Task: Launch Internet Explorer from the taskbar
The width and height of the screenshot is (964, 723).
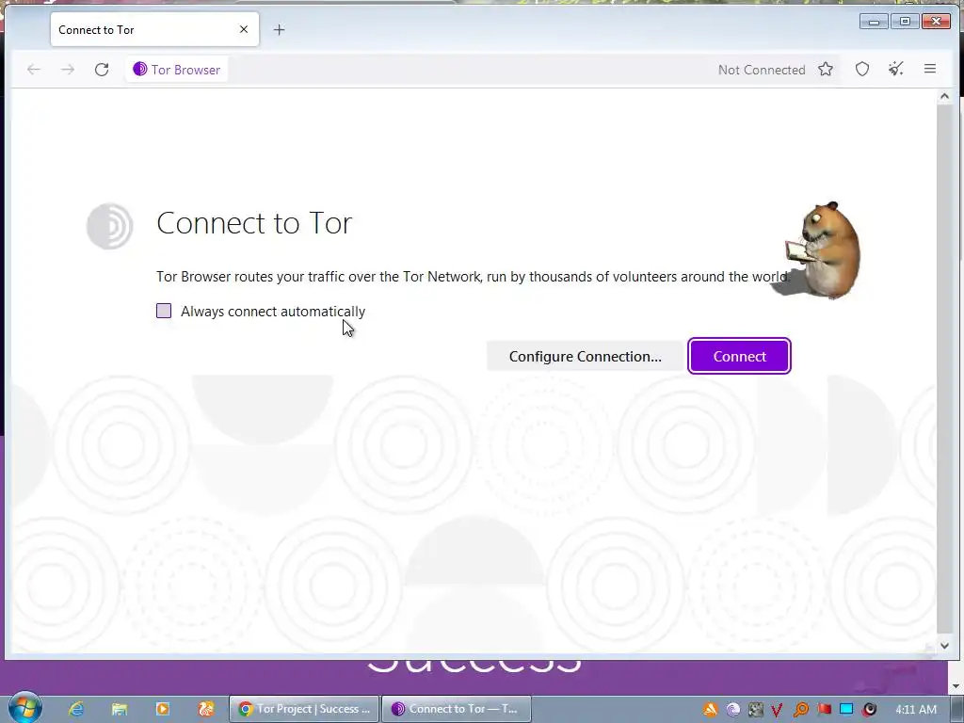Action: point(76,709)
